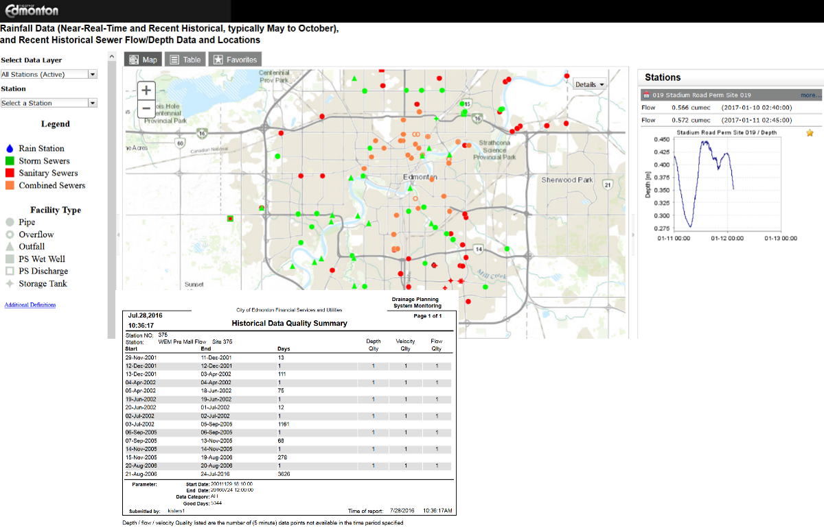Click the 'WEM Pre Mall Flow' station name
The image size is (824, 528).
[182, 341]
